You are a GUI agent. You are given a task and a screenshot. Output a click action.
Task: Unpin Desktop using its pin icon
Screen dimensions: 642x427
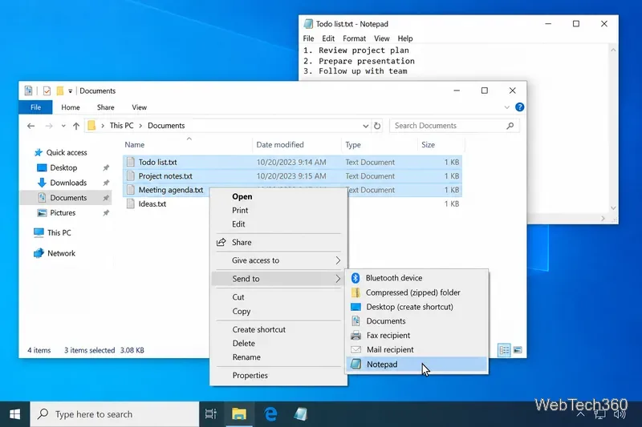pyautogui.click(x=106, y=167)
